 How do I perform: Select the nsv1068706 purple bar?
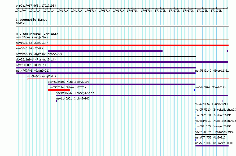142,96
